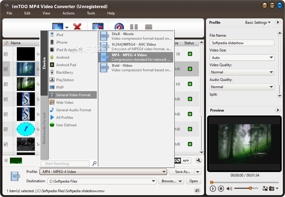Toggle the header select-all checkbox beside Name
Image resolution: width=285 pixels, height=197 pixels.
click(x=6, y=43)
